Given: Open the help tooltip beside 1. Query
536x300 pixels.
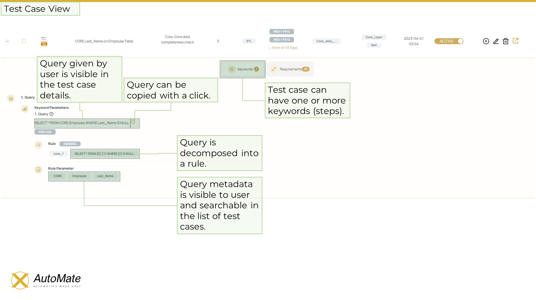Looking at the screenshot, I should coord(51,114).
